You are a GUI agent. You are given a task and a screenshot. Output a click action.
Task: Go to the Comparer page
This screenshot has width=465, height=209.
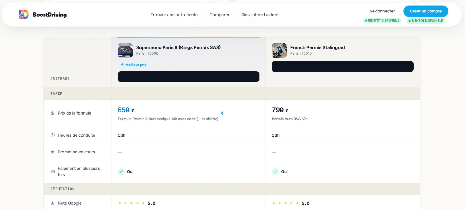tap(219, 15)
